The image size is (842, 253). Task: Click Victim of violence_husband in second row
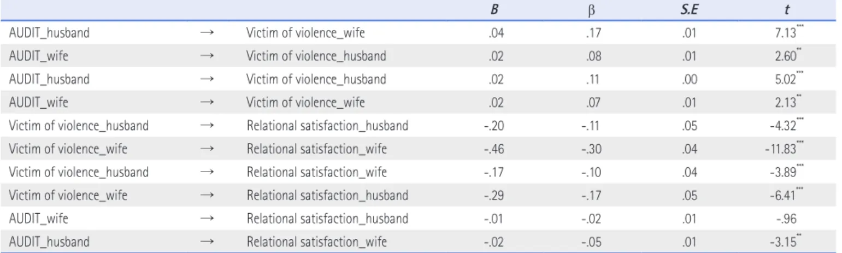click(x=316, y=56)
